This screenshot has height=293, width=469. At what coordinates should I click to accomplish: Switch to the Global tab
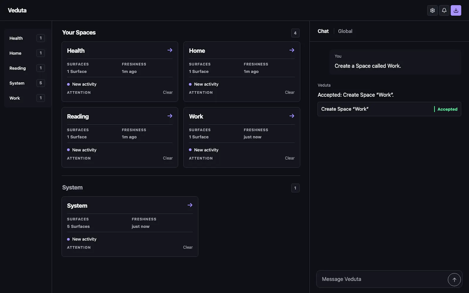[x=345, y=31]
